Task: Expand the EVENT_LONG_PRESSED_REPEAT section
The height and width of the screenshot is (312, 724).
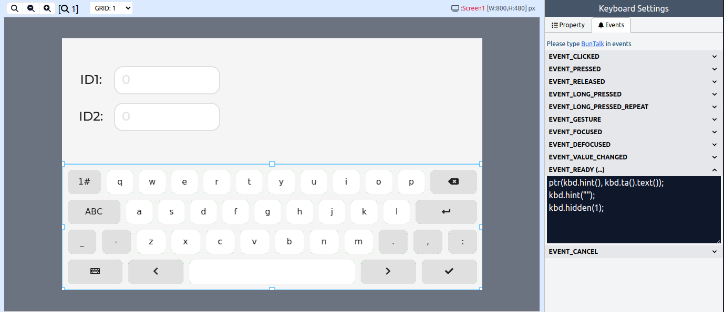Action: pyautogui.click(x=633, y=107)
